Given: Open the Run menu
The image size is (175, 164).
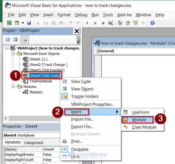Looking at the screenshot, I should coord(95,15).
